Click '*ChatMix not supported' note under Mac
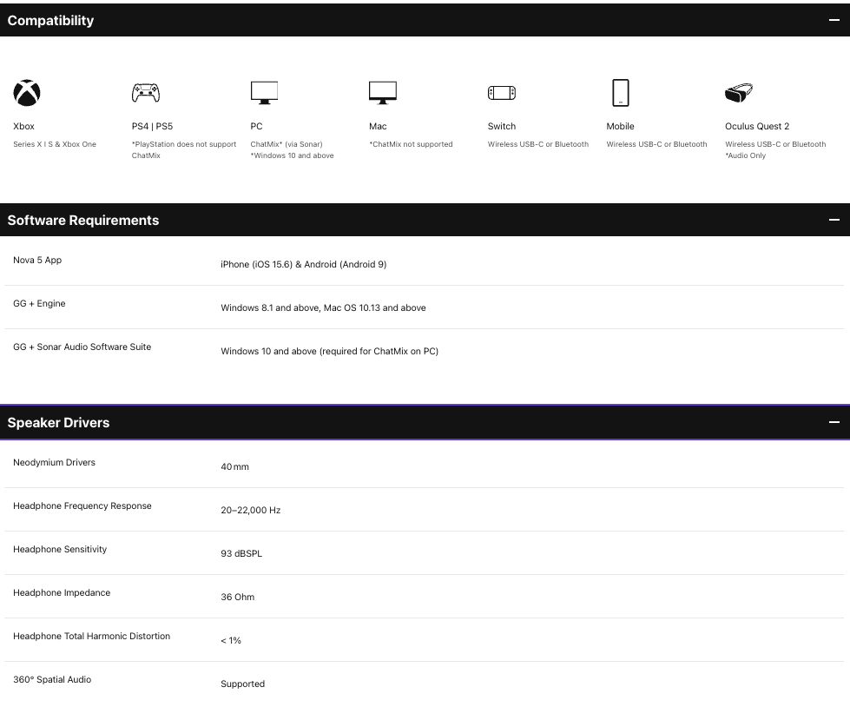The image size is (850, 707). click(411, 144)
